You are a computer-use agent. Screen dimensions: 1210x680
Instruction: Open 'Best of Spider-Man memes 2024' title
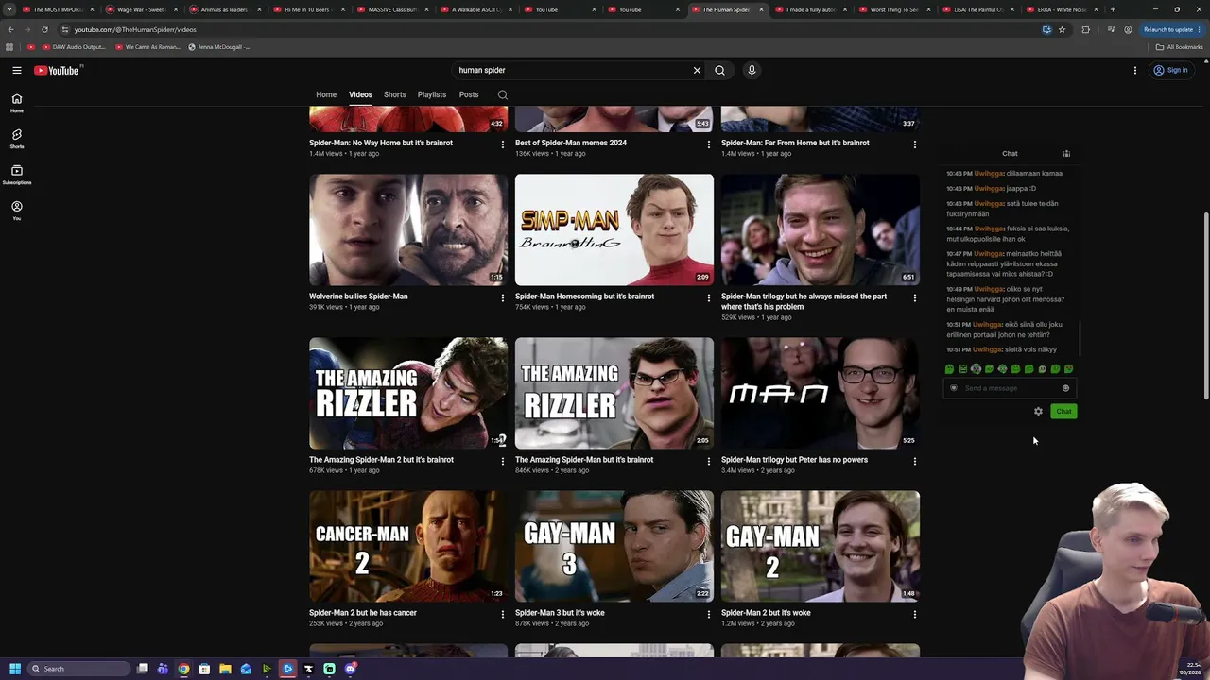tap(571, 143)
